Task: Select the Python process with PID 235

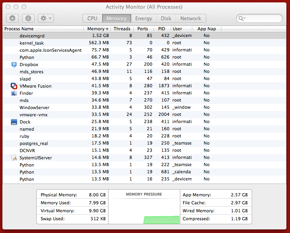Action: (x=144, y=179)
